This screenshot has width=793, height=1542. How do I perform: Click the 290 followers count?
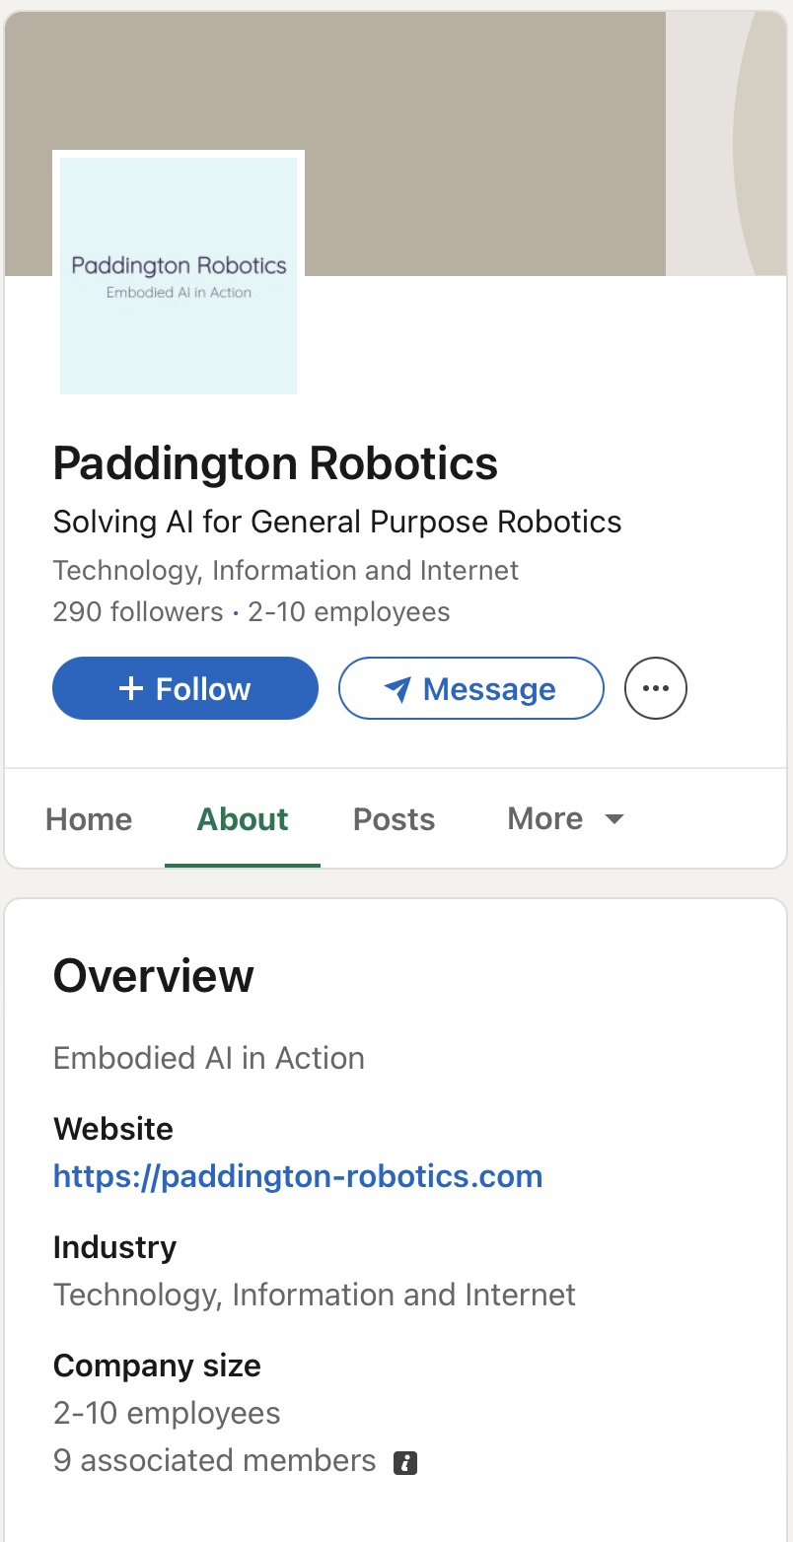click(138, 612)
